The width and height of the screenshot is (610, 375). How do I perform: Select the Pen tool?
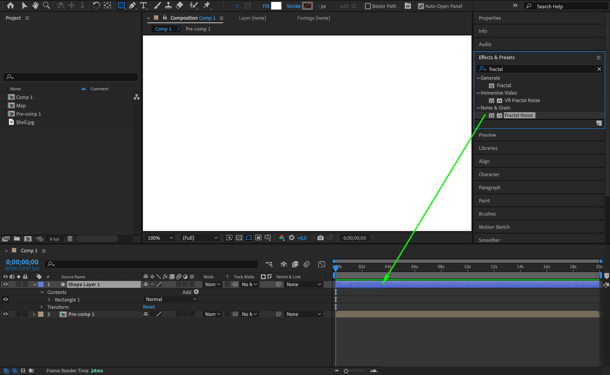click(132, 5)
